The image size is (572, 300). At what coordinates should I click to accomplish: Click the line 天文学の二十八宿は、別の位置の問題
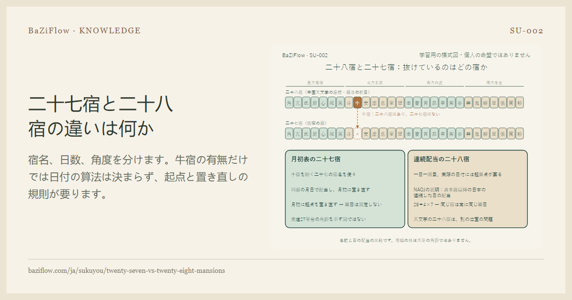click(453, 220)
